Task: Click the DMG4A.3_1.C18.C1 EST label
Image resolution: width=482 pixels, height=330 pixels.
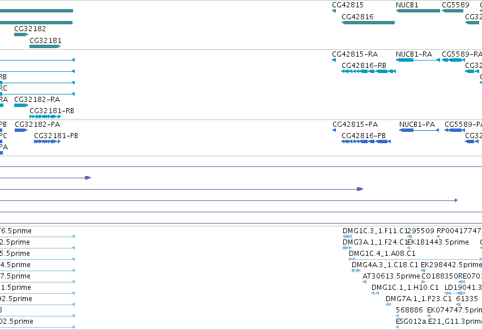Action: click(385, 264)
